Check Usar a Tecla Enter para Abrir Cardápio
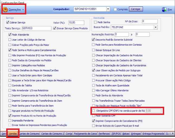 [10, 75]
